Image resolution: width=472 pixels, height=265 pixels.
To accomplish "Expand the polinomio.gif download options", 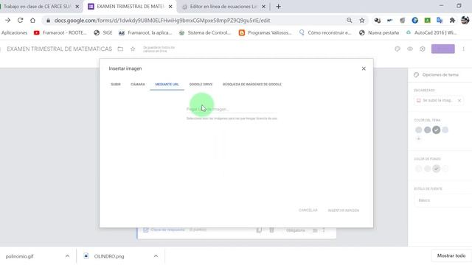I will click(x=67, y=256).
